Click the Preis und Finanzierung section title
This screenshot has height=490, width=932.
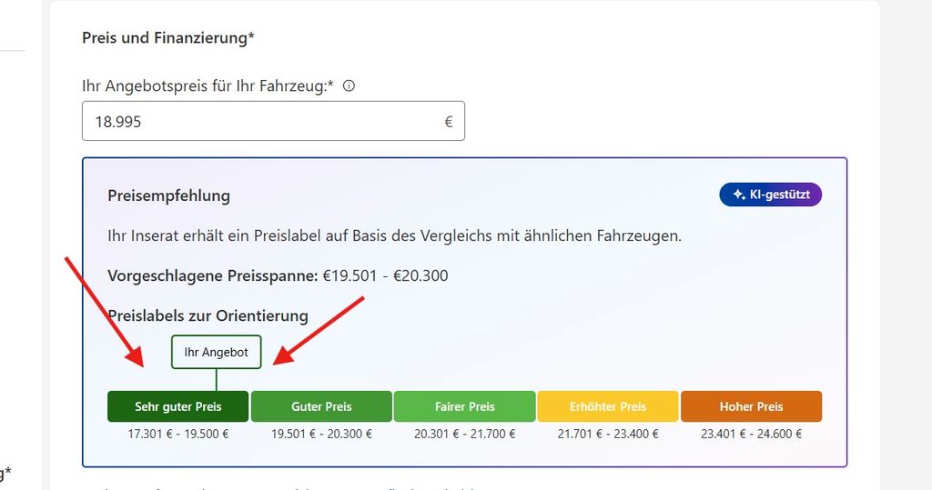(168, 38)
